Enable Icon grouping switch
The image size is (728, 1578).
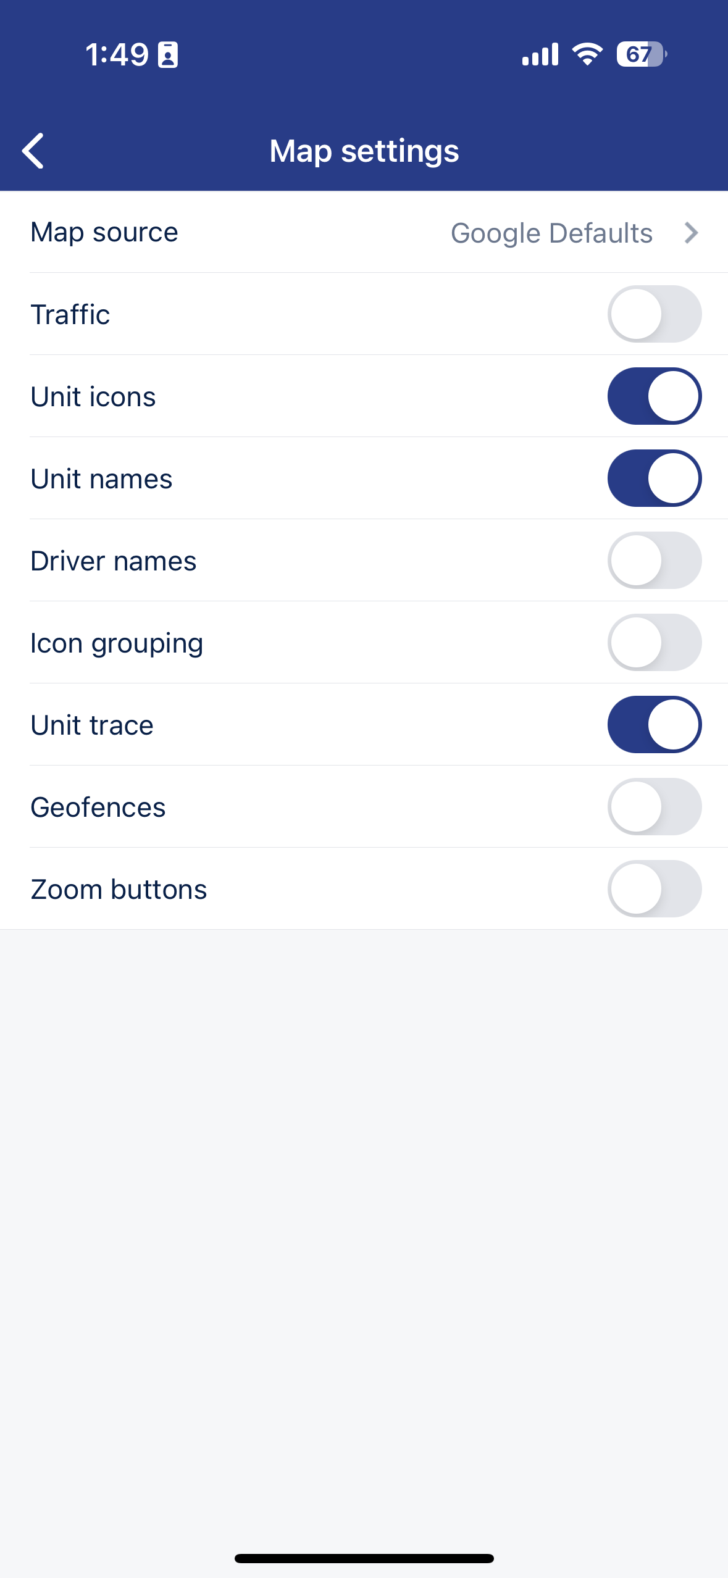pyautogui.click(x=654, y=643)
